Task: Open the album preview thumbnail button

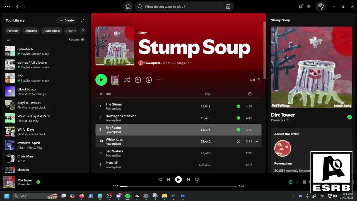Action: tap(115, 80)
